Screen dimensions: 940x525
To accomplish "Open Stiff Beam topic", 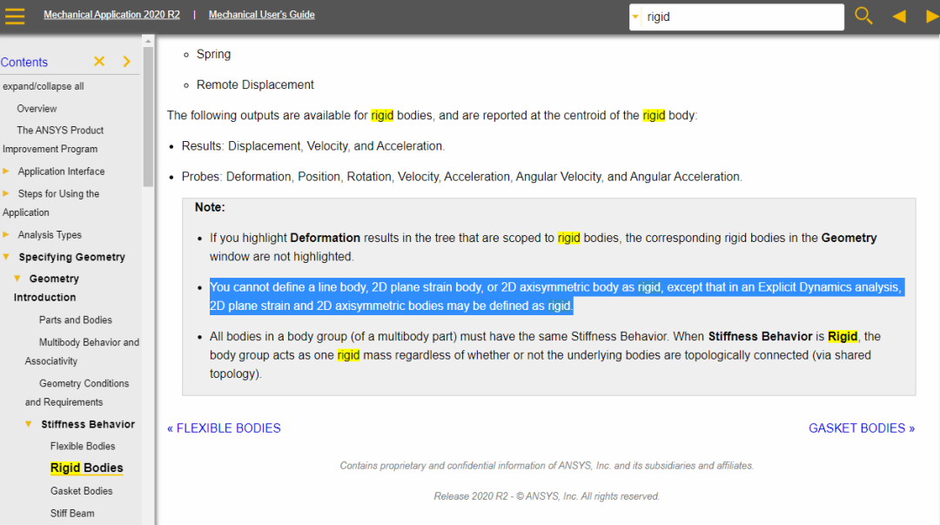I will coord(72,514).
